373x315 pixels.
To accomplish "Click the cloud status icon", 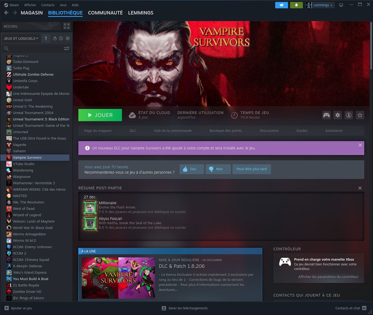I will (132, 115).
